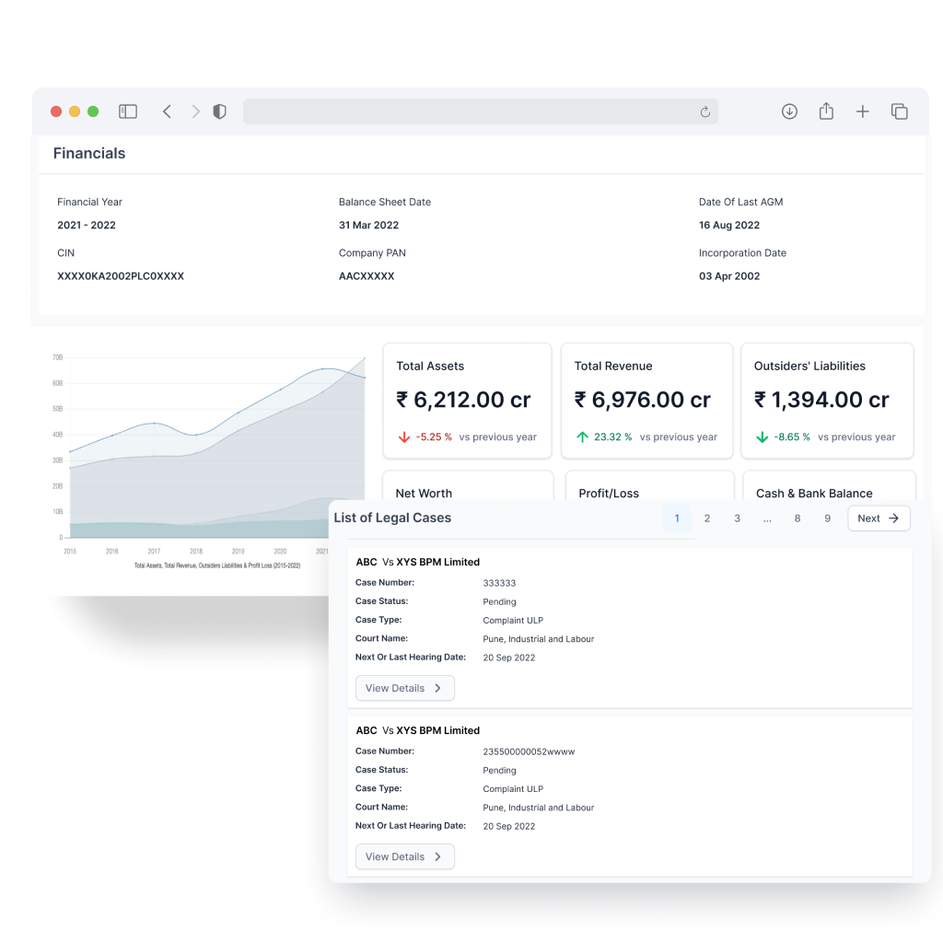Go to page 2 of legal cases
The image size is (943, 943).
(707, 518)
